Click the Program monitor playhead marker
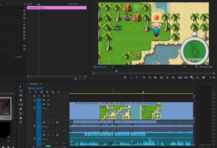This screenshot has height=148, width=217. [x=116, y=71]
